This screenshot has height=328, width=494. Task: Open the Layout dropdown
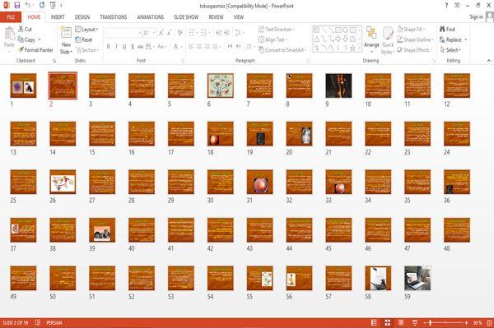(87, 30)
